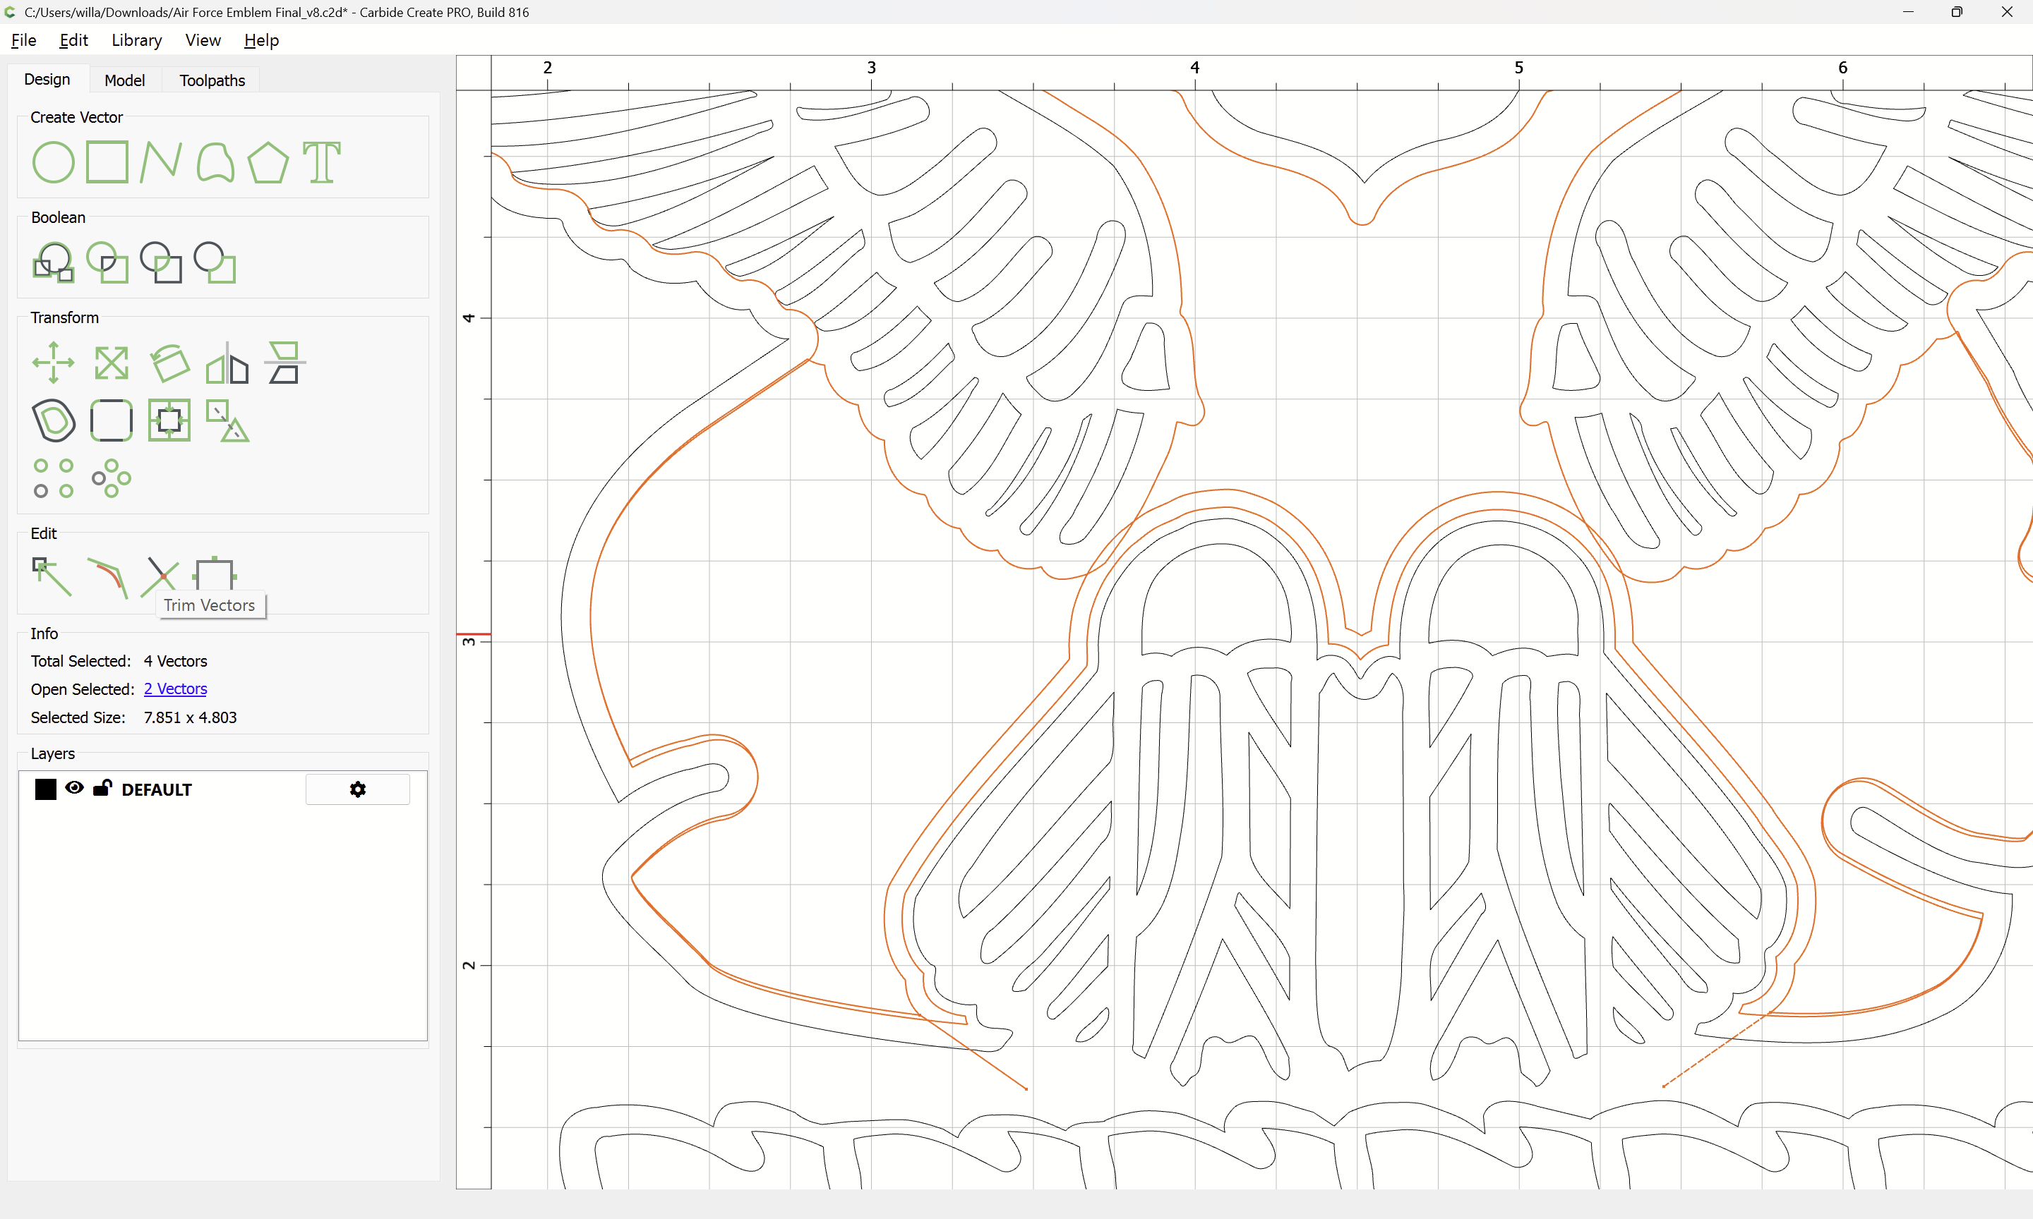Select the Center in stock tool
The width and height of the screenshot is (2033, 1219).
tap(169, 420)
